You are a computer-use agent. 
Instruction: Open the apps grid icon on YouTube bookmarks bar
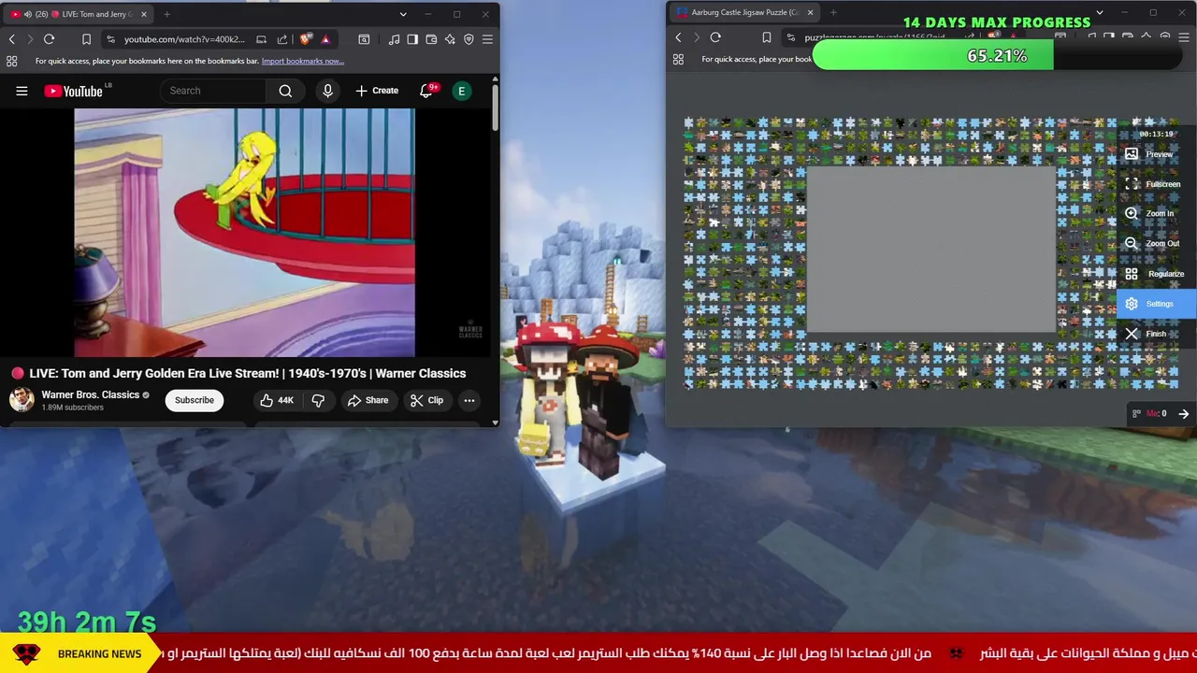tap(11, 61)
